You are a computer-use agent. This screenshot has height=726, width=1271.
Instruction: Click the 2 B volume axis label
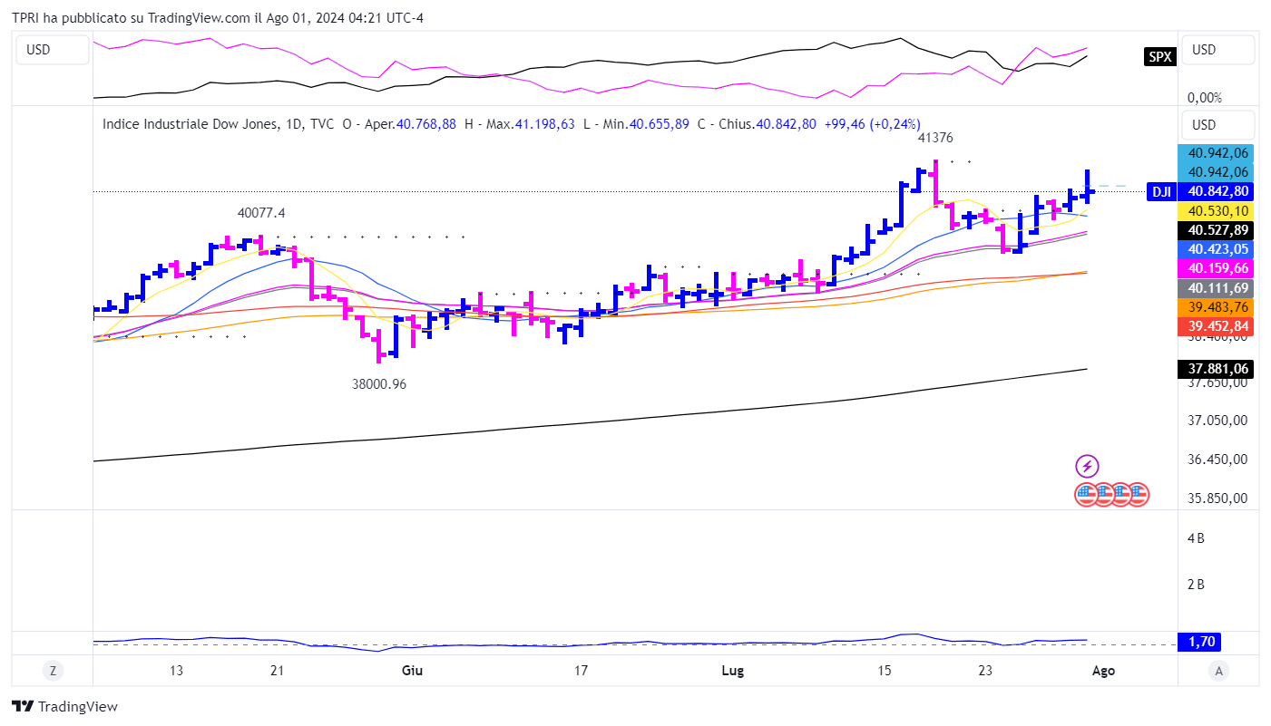(x=1196, y=584)
